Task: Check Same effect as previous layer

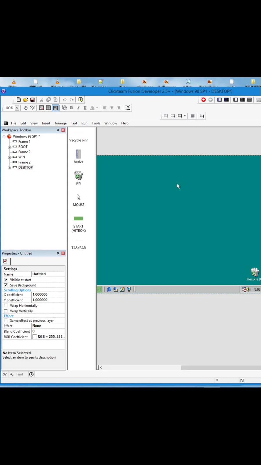Action: [6, 321]
